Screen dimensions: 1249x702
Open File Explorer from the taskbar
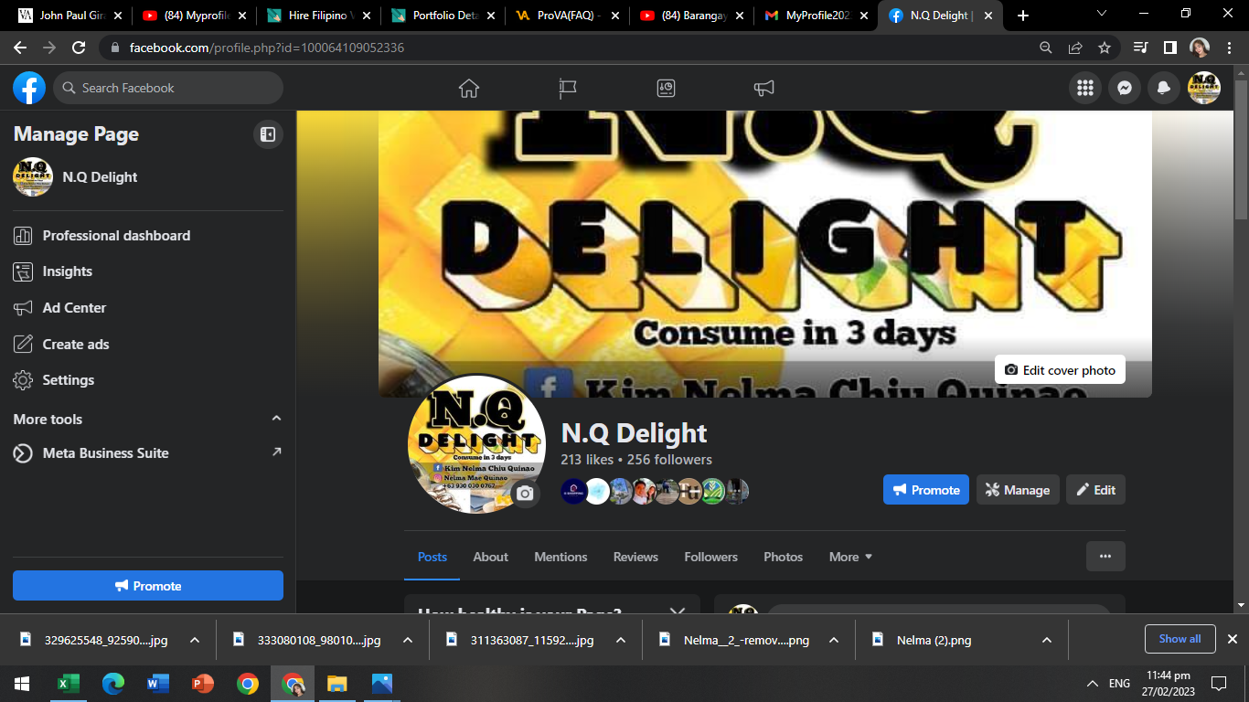pos(337,684)
